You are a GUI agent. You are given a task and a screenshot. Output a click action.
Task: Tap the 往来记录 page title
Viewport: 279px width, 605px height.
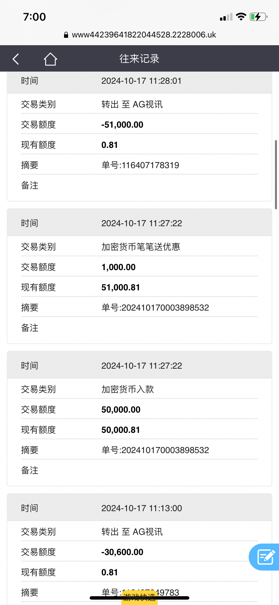[139, 59]
